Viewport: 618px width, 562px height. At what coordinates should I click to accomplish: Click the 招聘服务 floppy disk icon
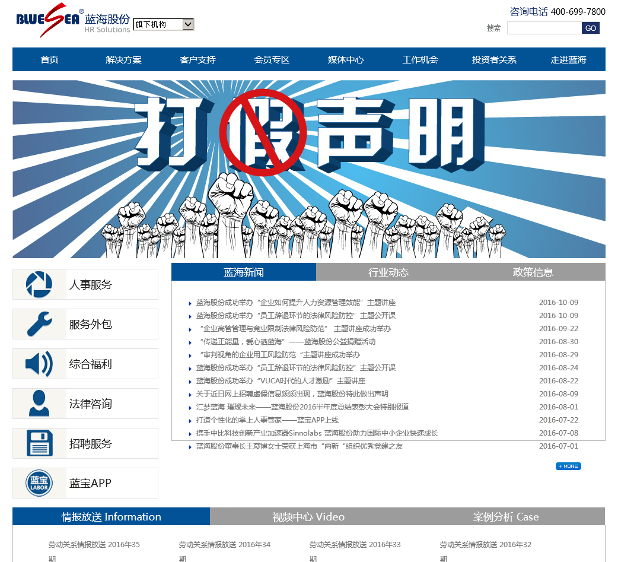coord(39,443)
